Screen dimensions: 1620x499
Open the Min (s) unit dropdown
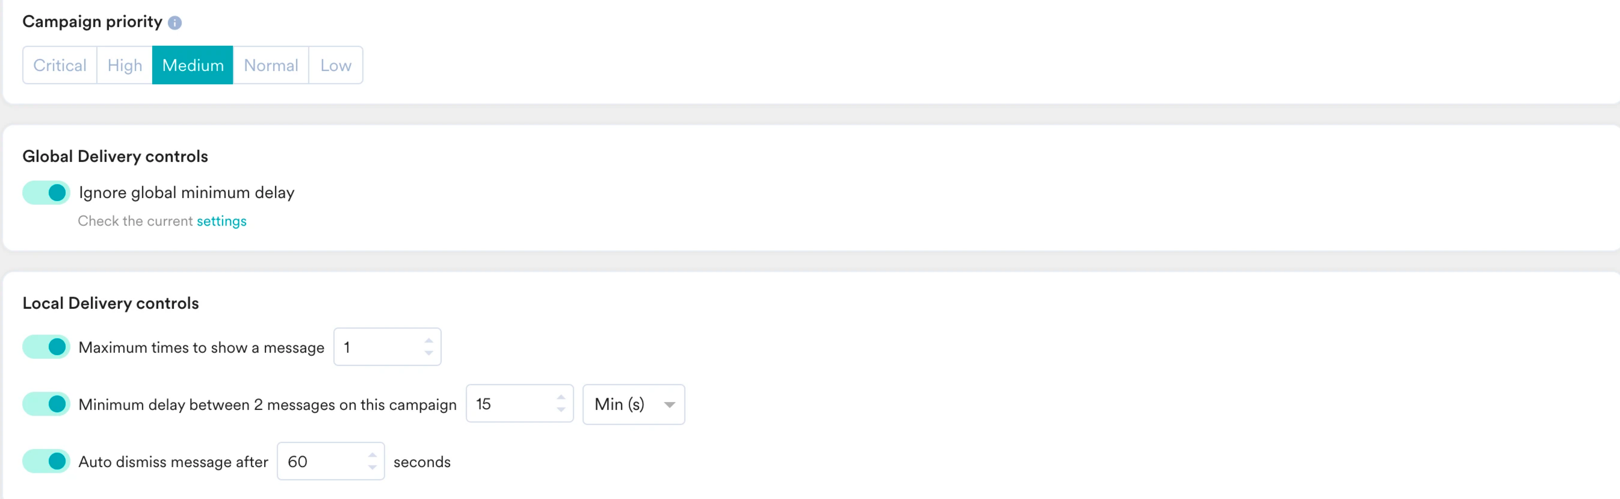point(634,404)
